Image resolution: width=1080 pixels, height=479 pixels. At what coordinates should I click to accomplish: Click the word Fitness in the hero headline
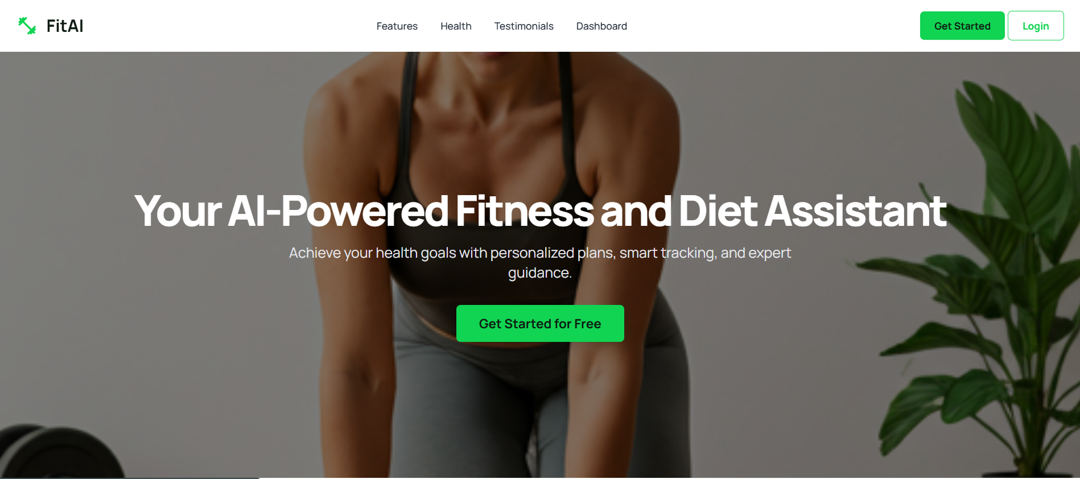tap(524, 211)
